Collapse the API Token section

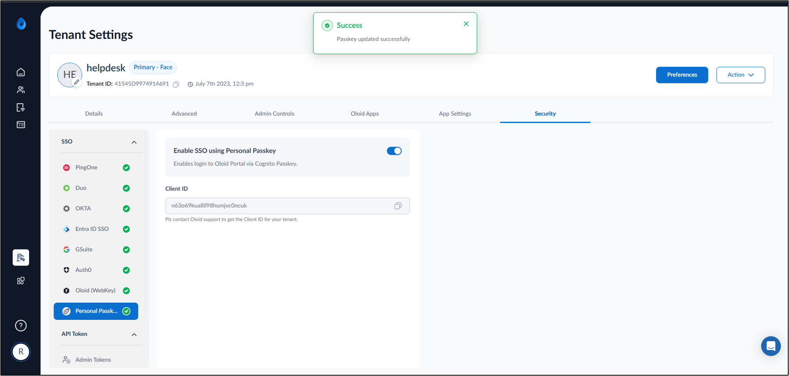[x=134, y=335]
